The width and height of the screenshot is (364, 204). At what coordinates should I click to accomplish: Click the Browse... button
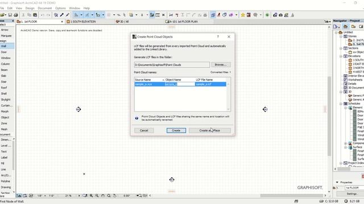(x=221, y=65)
